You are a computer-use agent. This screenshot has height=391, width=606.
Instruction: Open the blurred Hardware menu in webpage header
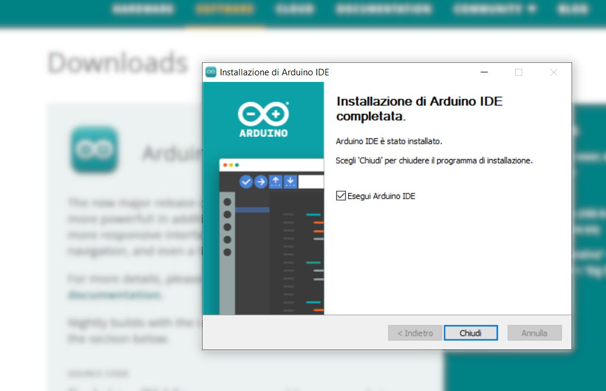[x=143, y=9]
